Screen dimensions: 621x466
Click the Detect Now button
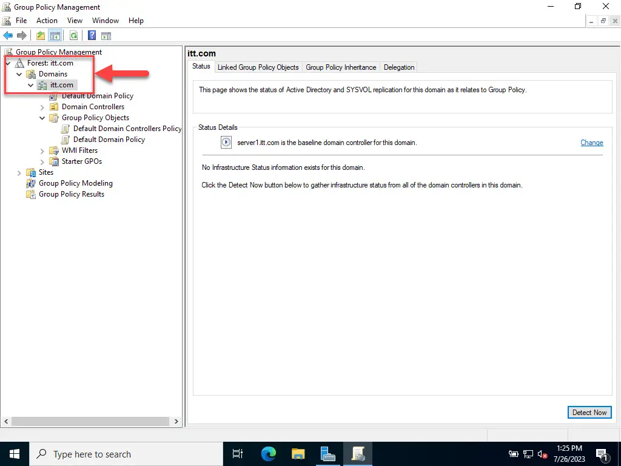tap(589, 412)
